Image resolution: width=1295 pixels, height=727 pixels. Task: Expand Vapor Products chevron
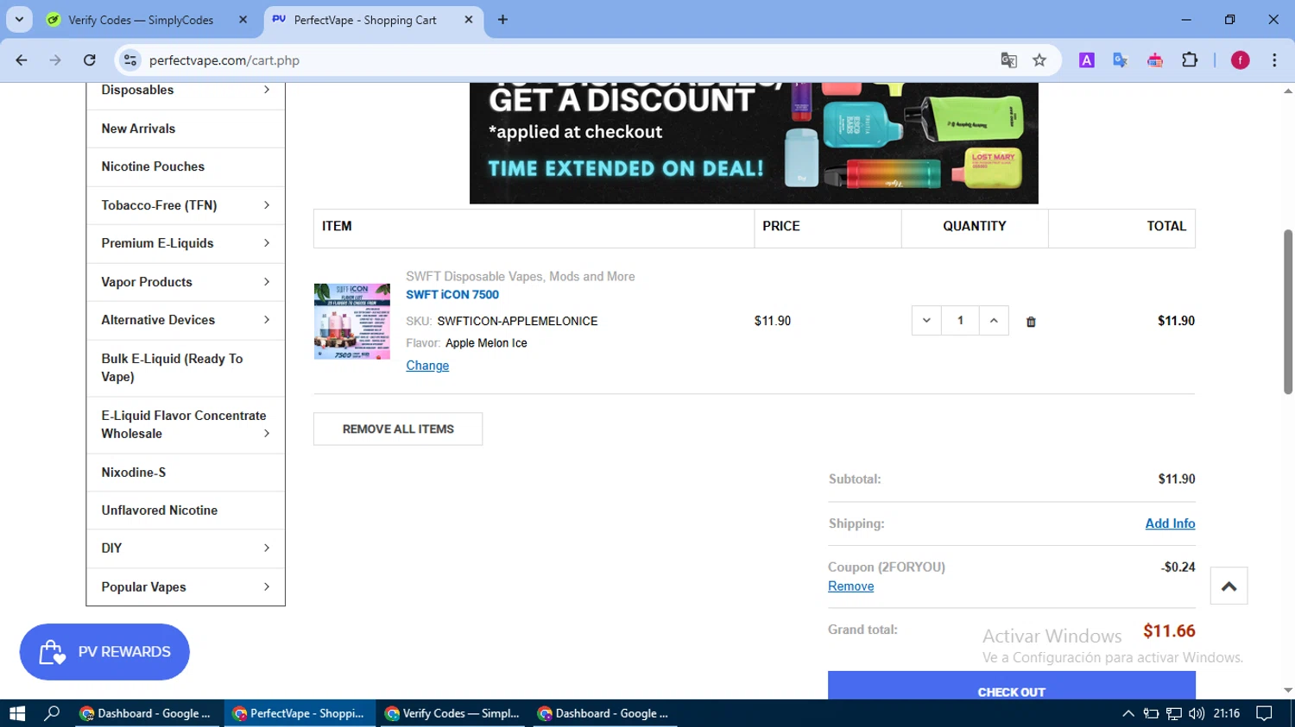pos(267,282)
